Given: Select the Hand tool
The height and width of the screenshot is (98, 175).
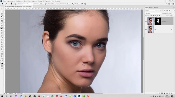Looking at the screenshot, I should 2,54.
